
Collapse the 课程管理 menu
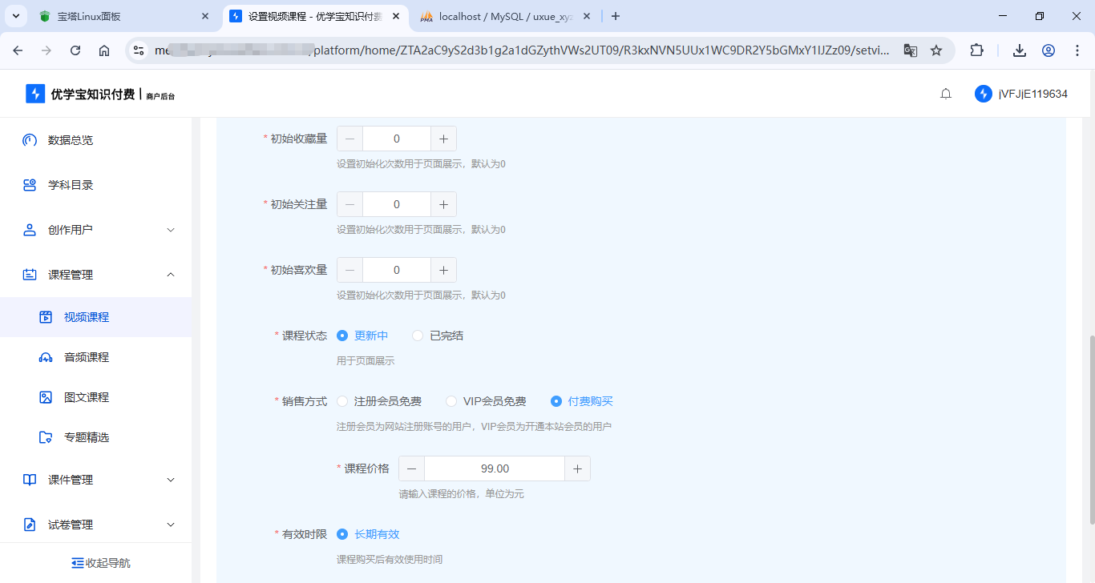pyautogui.click(x=69, y=274)
